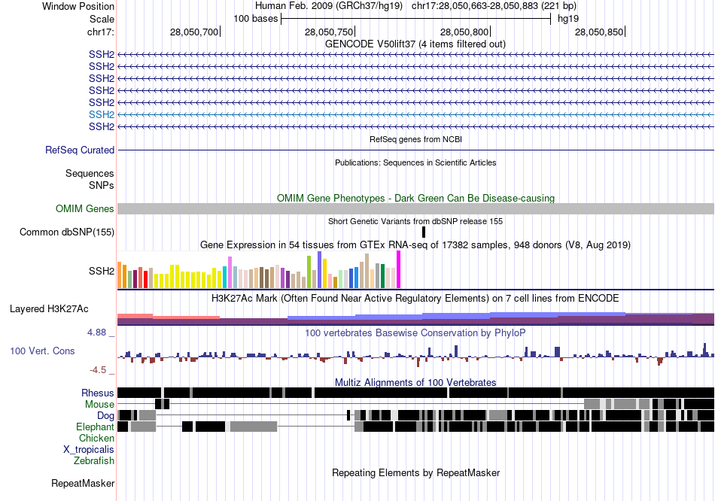The image size is (715, 501).
Task: Select the Zebrafish alignment label
Action: tap(94, 461)
